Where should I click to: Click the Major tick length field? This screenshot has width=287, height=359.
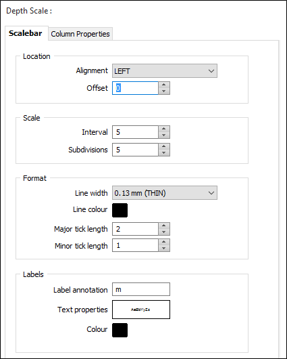[x=135, y=229]
